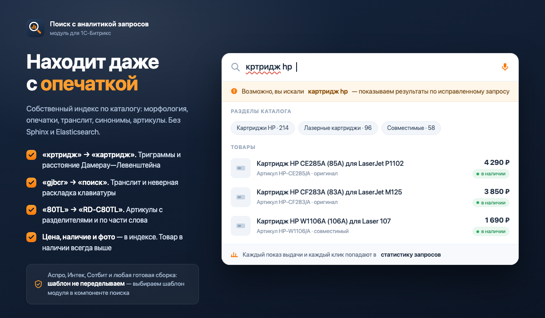Click the 'РАЗДЕЛЫ КАТАЛОГА' section heading
Viewport: 545px width, 318px height.
261,111
